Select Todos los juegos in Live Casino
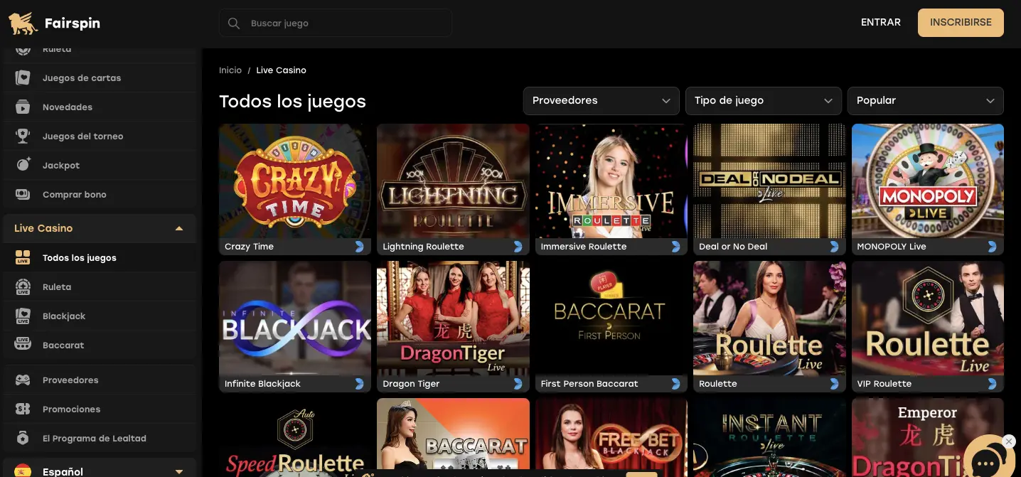The height and width of the screenshot is (477, 1021). tap(100, 258)
